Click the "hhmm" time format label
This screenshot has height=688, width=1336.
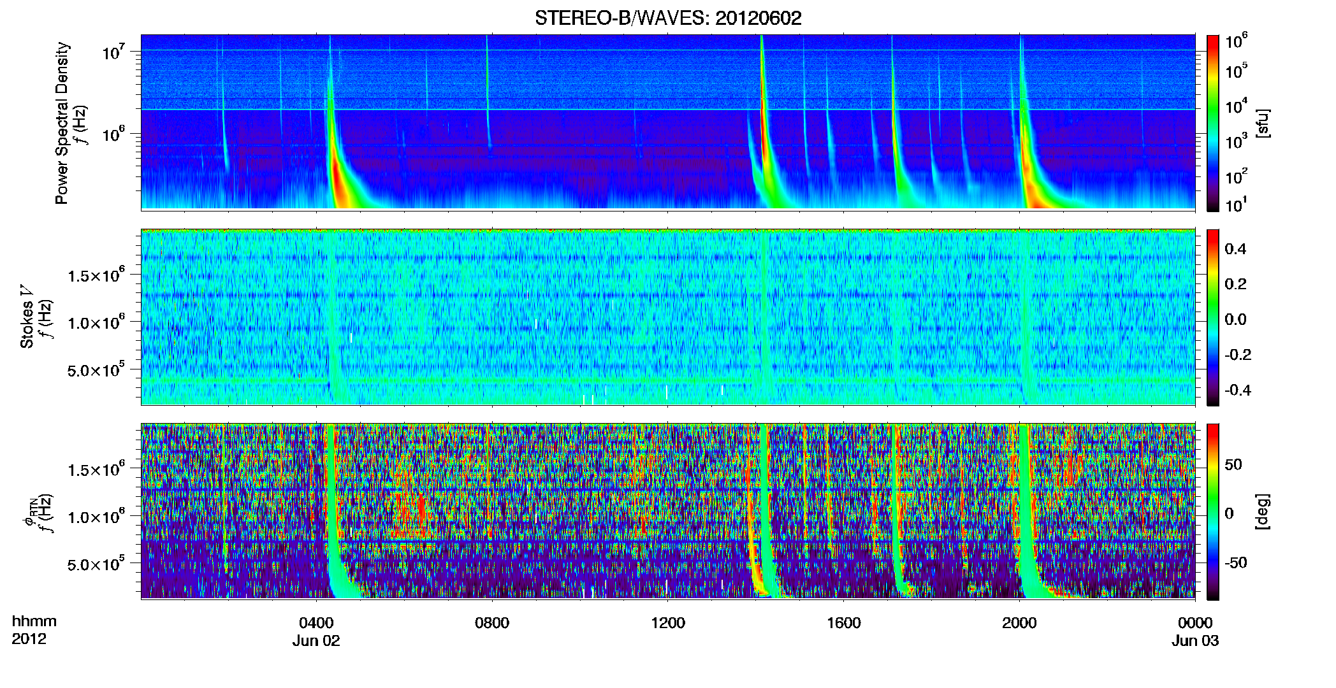coord(34,621)
